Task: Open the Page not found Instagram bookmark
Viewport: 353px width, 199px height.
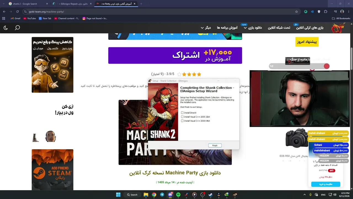Action: (95, 19)
